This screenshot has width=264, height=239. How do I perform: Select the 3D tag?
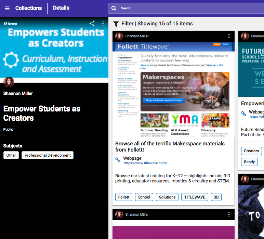tap(216, 197)
